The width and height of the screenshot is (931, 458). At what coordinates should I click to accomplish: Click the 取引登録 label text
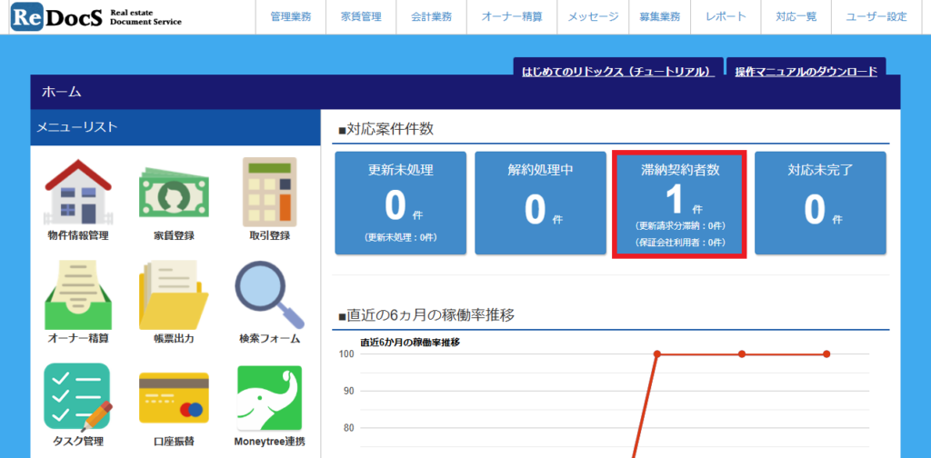point(269,235)
